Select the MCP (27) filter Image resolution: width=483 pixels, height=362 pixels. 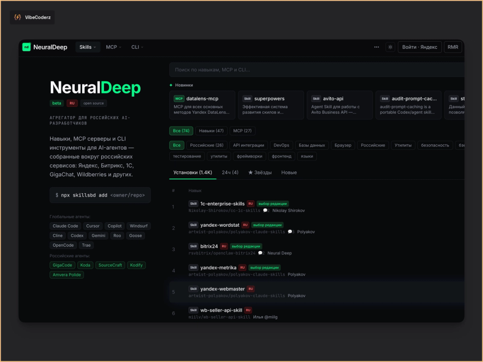[x=242, y=131]
